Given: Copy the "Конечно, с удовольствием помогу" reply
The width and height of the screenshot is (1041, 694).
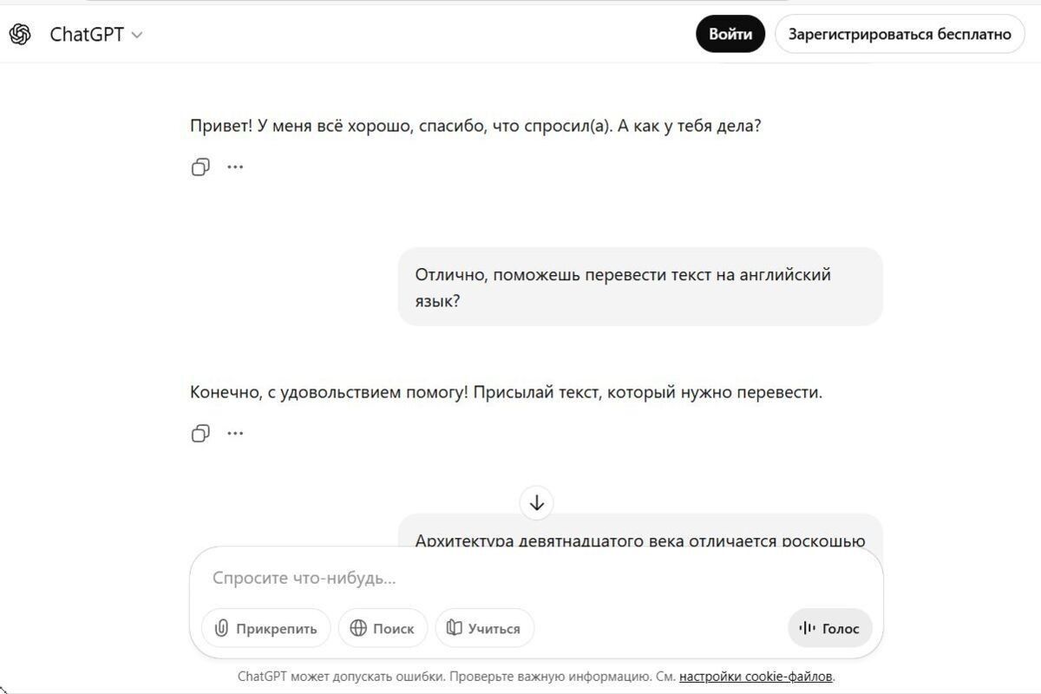Looking at the screenshot, I should [200, 433].
